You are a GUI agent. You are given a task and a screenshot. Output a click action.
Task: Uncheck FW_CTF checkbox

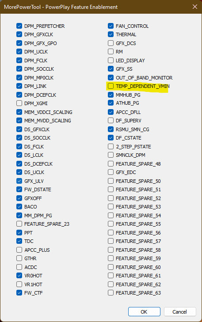(x=19, y=293)
